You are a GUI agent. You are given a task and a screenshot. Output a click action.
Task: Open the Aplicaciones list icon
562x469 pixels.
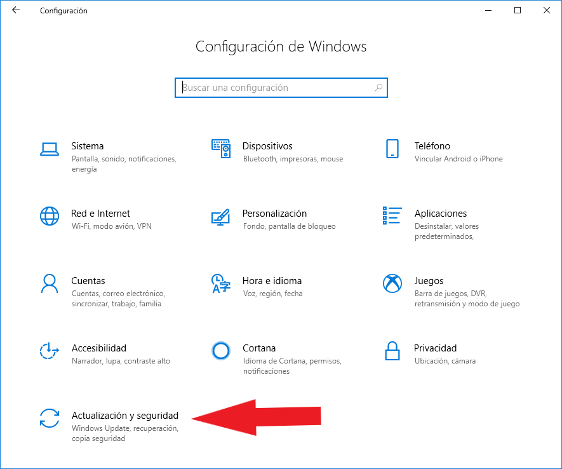coord(392,215)
